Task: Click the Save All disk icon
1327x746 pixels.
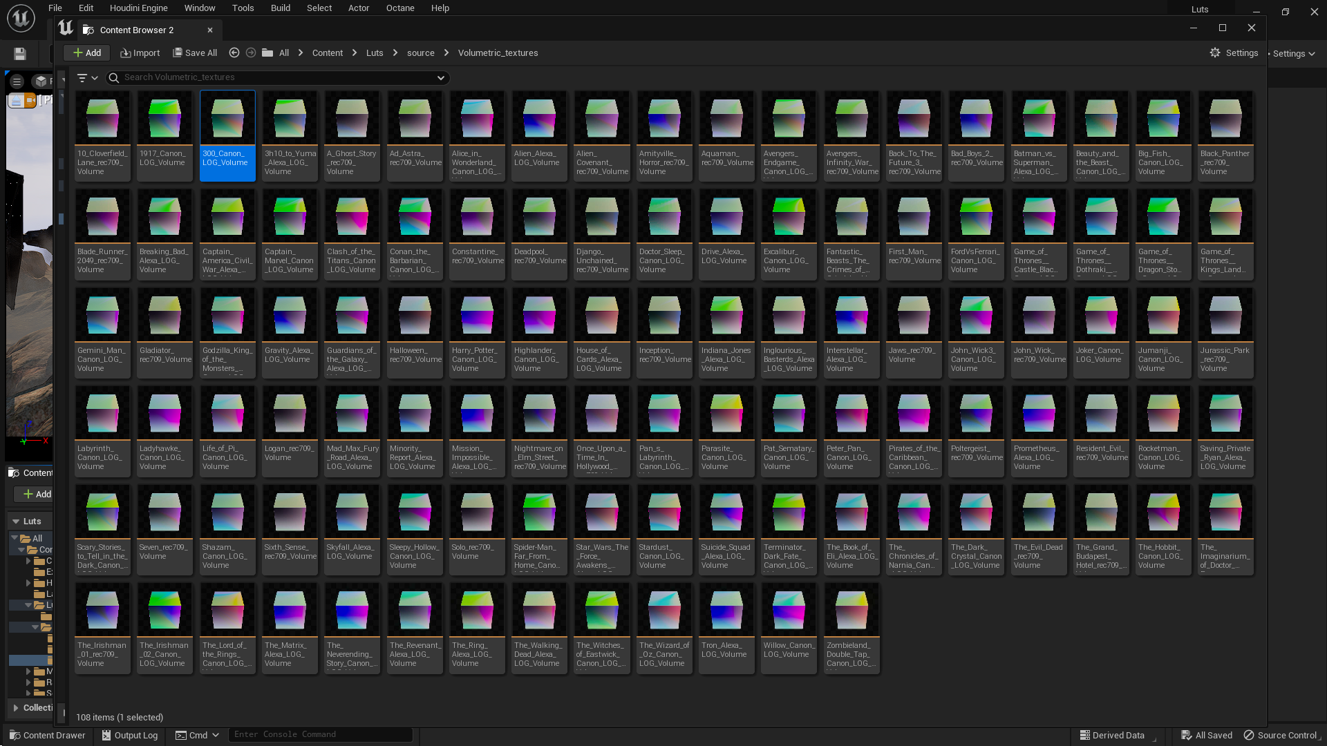Action: 178,53
